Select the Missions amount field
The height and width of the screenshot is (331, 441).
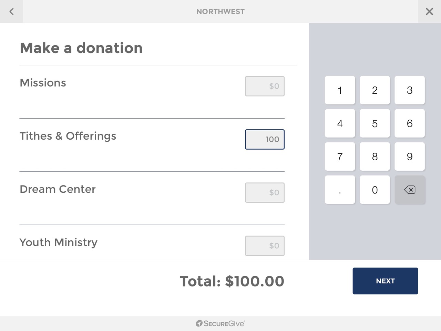[265, 86]
